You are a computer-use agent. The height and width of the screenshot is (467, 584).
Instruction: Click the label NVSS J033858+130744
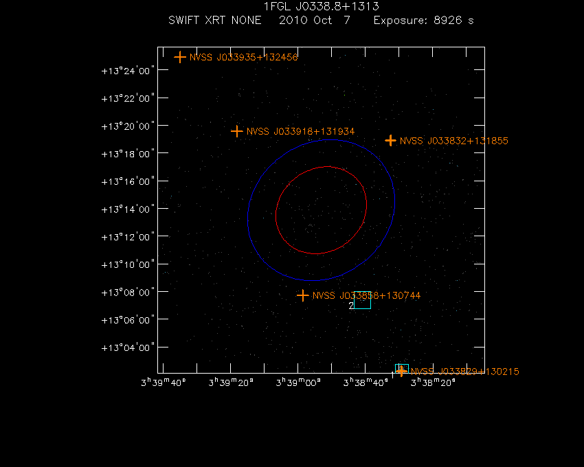pos(366,296)
